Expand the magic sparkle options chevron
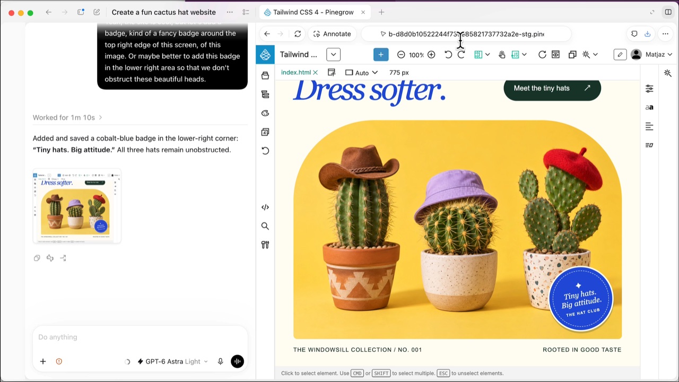Screen dimensions: 679x382 tap(595, 55)
